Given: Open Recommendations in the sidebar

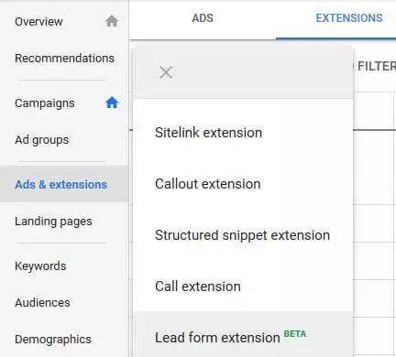Looking at the screenshot, I should (64, 58).
